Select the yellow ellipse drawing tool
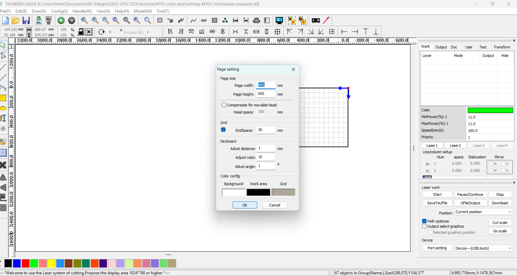 point(3,108)
